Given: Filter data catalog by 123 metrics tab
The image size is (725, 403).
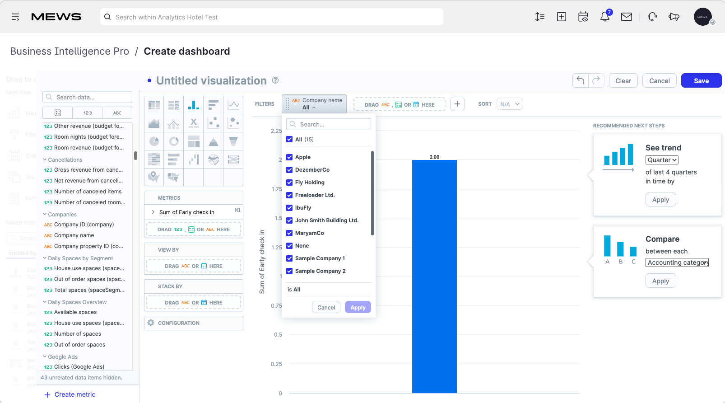Looking at the screenshot, I should point(88,113).
